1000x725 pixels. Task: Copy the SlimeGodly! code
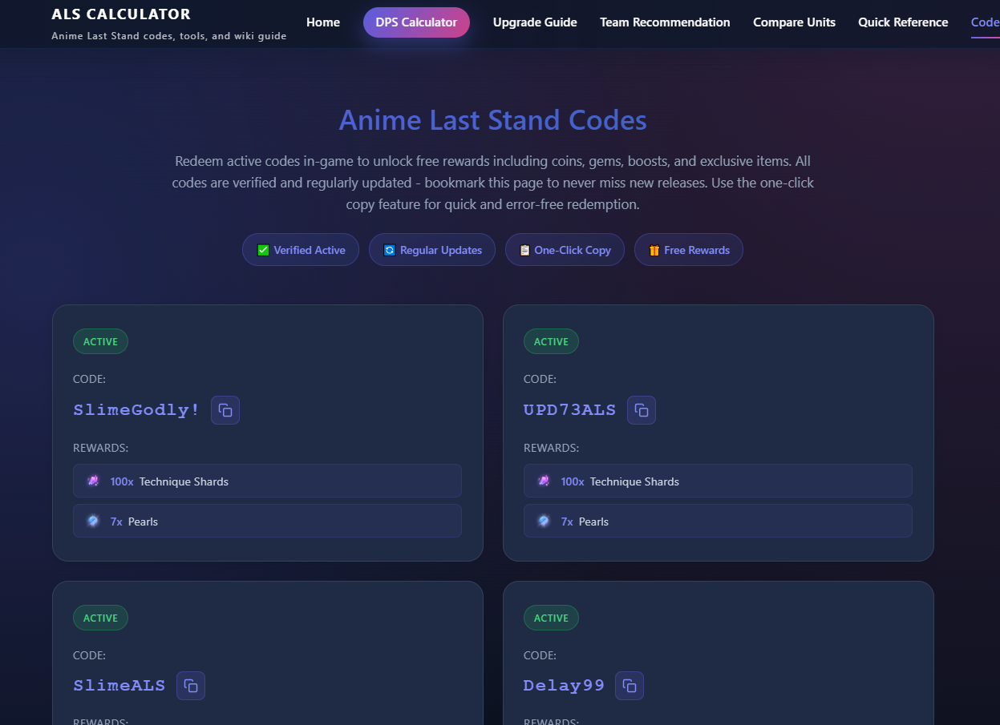pyautogui.click(x=225, y=409)
